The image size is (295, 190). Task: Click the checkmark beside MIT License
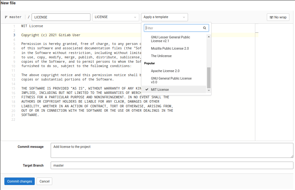click(x=147, y=90)
